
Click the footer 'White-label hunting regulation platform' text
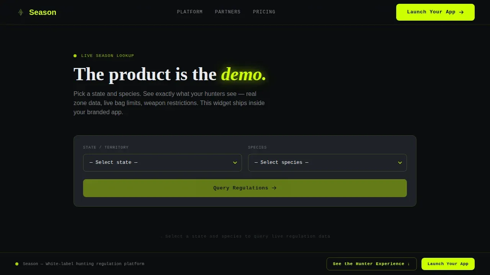click(x=83, y=264)
